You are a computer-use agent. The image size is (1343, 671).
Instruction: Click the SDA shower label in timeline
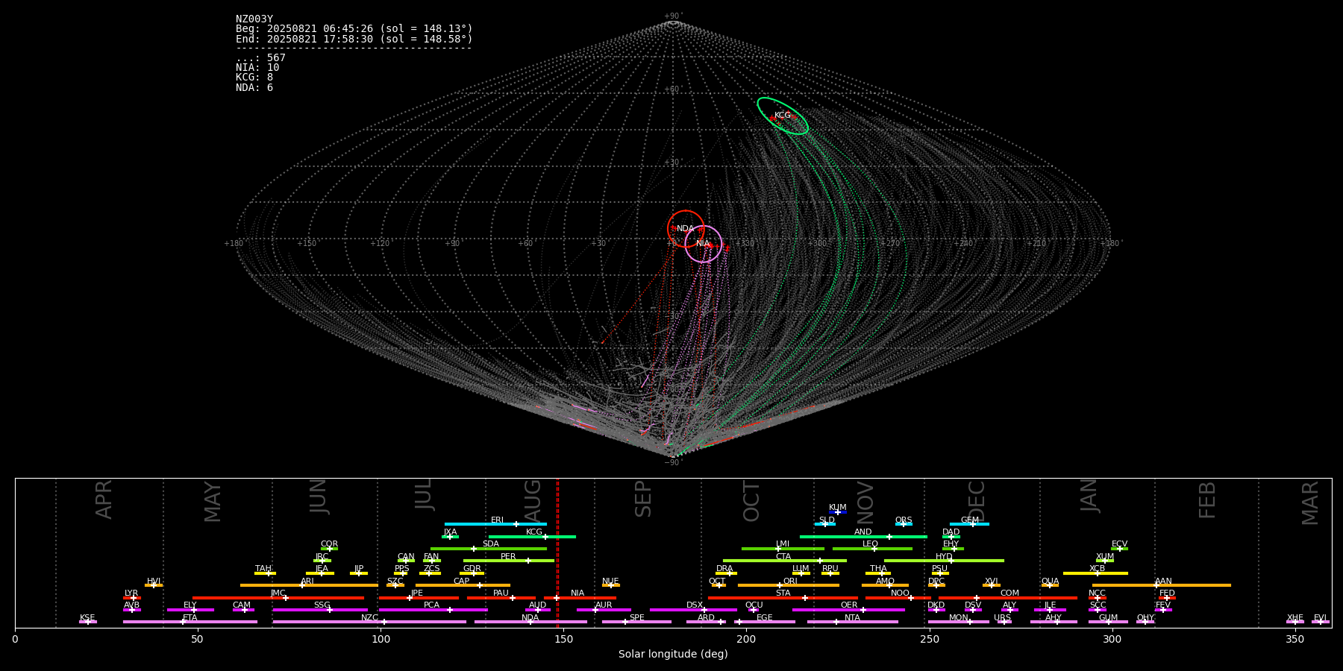[x=491, y=544]
